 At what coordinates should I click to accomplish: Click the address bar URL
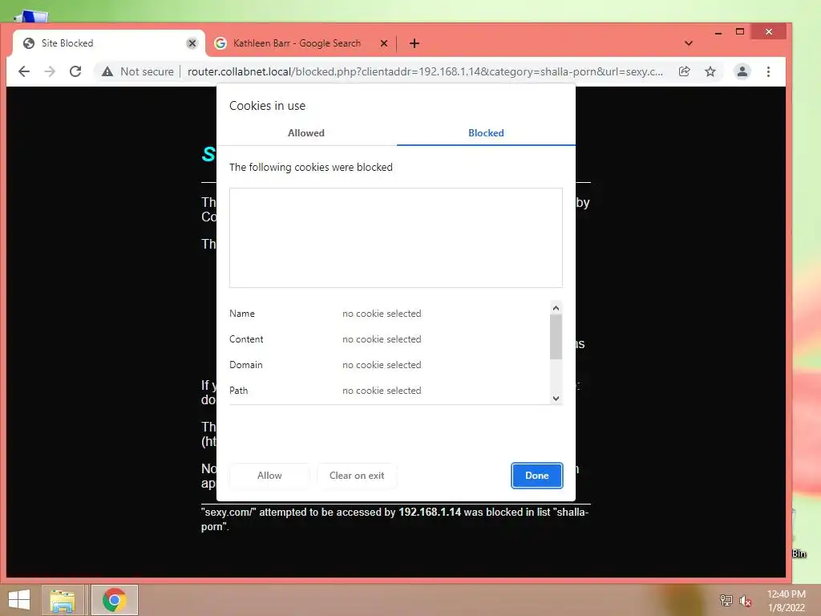[x=425, y=71]
